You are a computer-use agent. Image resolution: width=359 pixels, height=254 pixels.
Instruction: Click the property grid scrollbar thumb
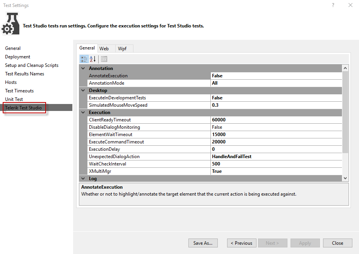(345, 112)
